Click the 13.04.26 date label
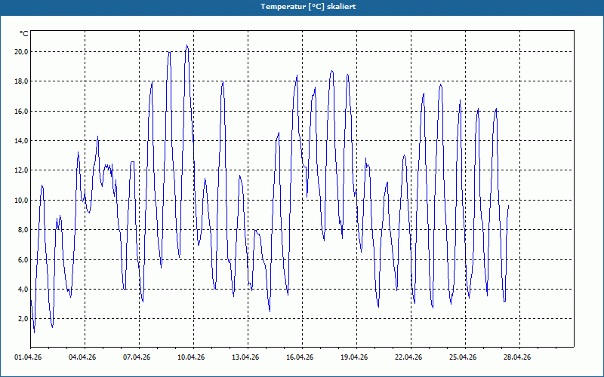604x377 pixels. click(x=246, y=357)
